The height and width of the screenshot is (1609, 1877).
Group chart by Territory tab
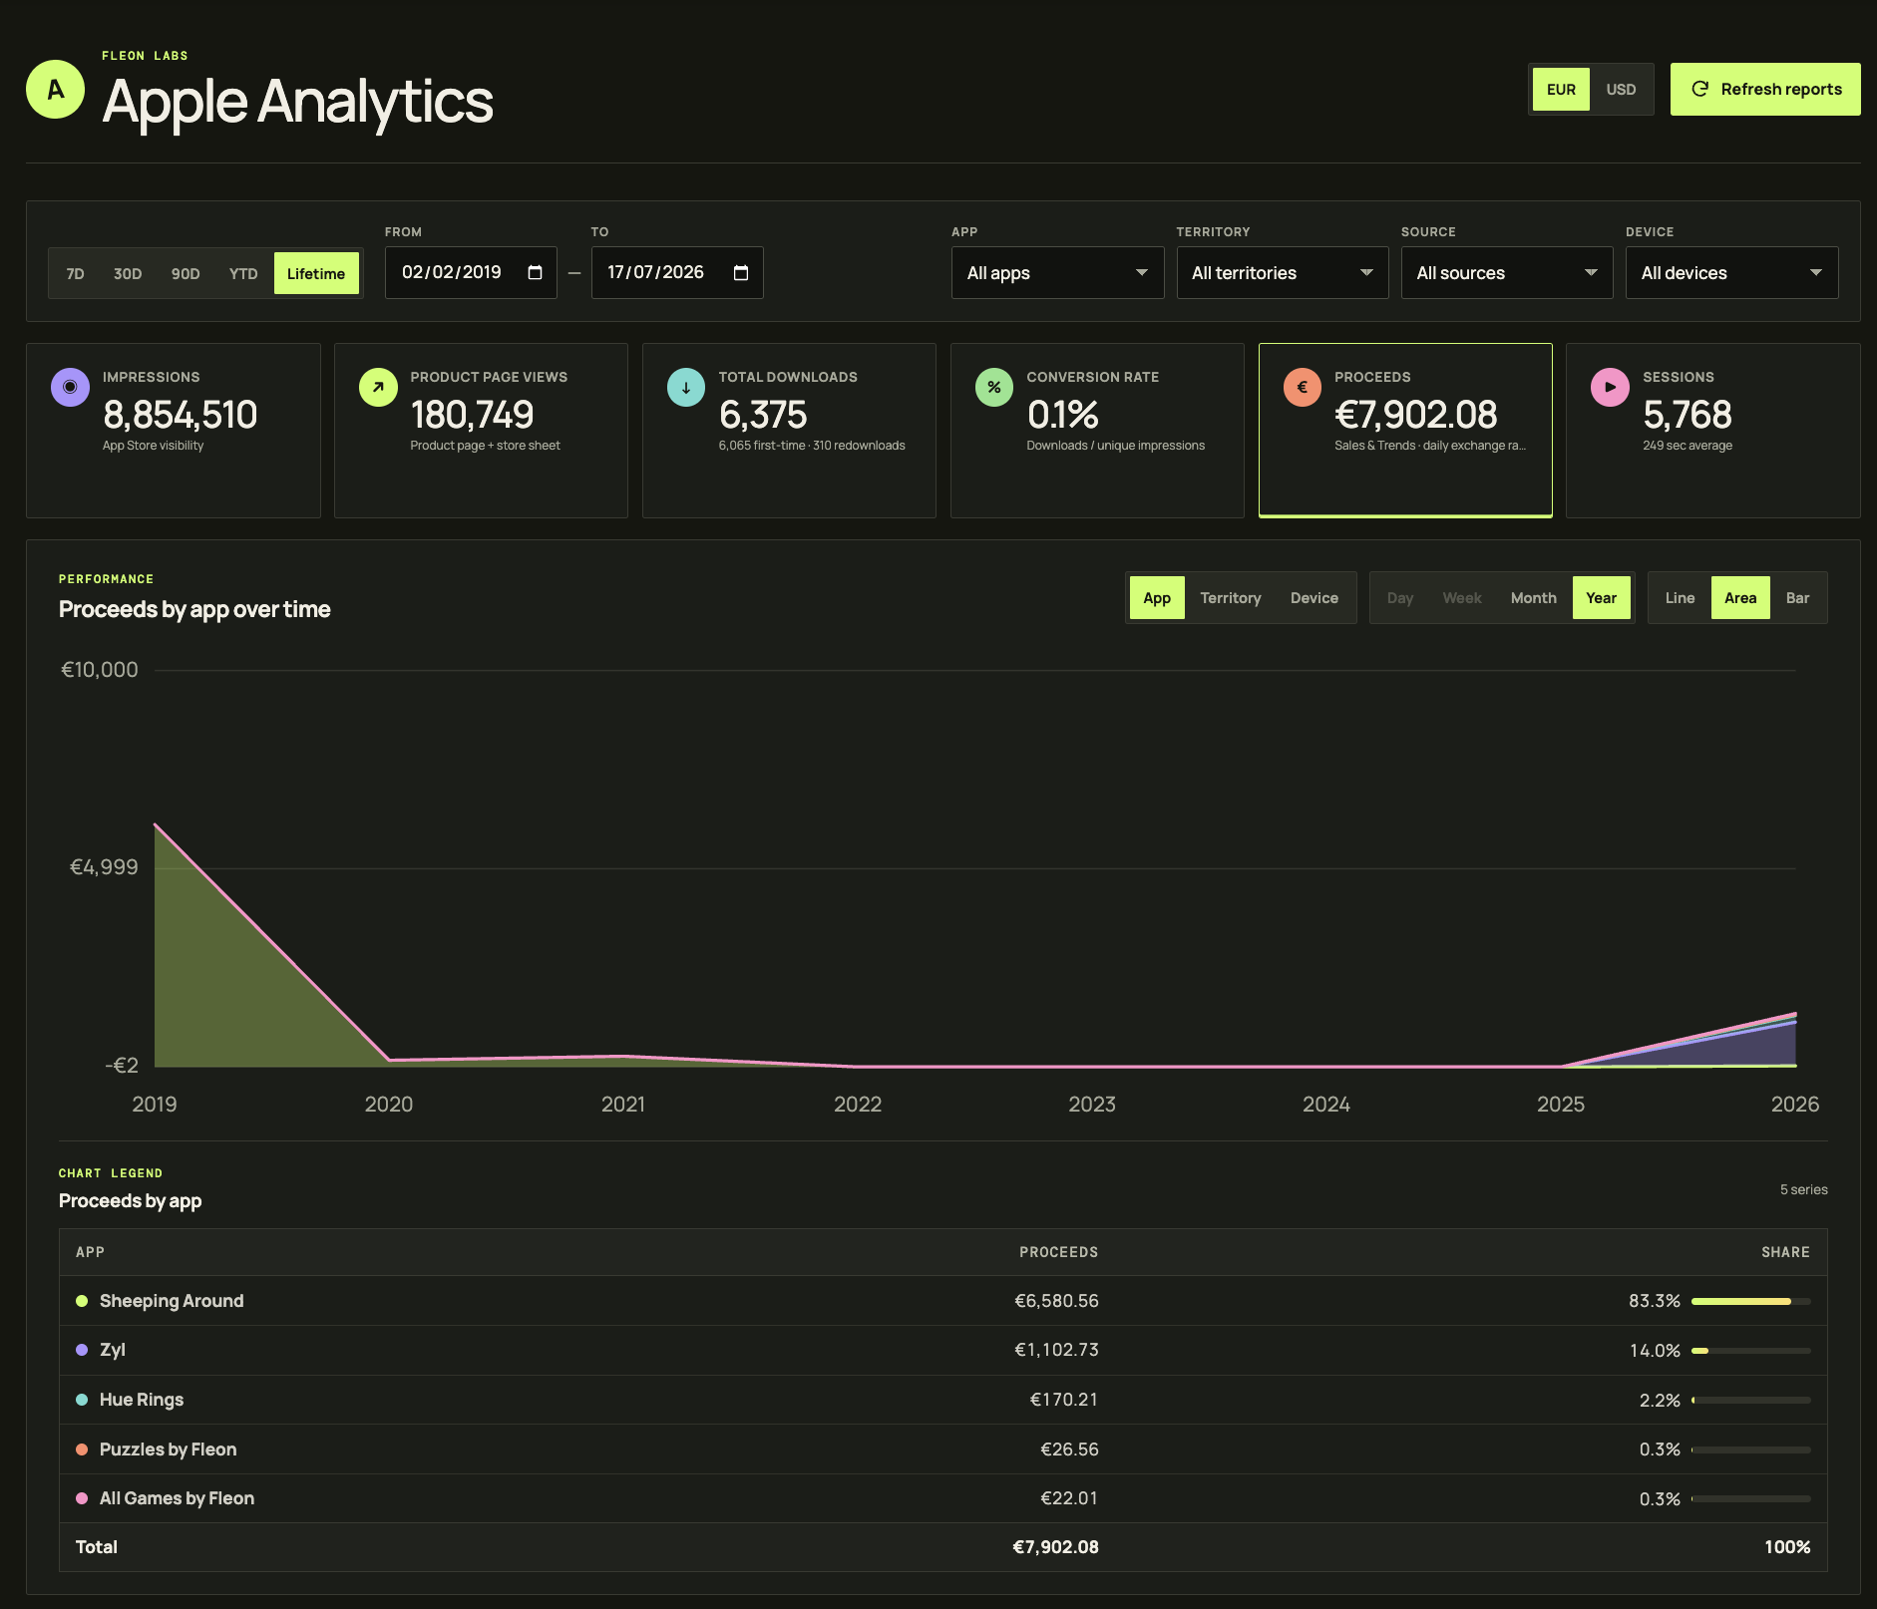(x=1231, y=598)
